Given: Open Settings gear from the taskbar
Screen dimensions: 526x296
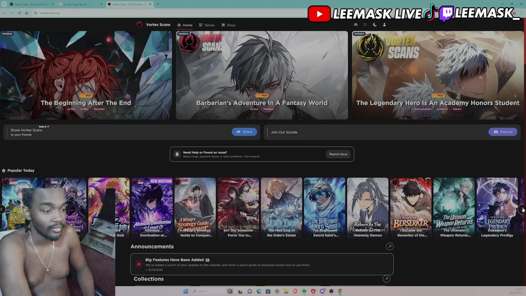Looking at the screenshot, I should (277, 291).
